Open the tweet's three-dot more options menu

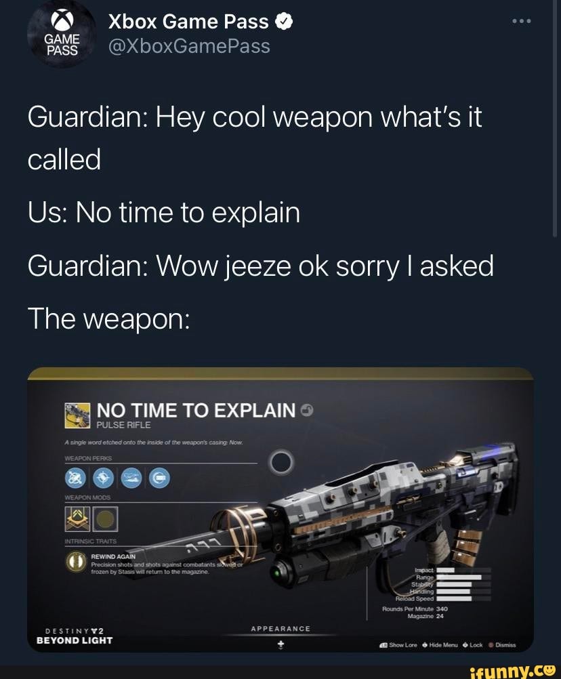pyautogui.click(x=521, y=21)
